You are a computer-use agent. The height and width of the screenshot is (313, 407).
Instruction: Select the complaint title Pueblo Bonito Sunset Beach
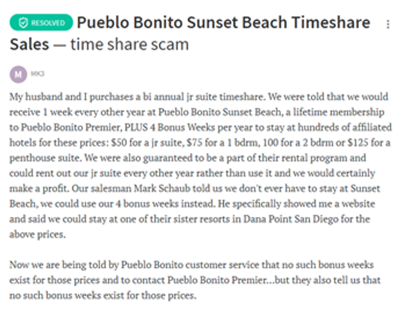pos(224,22)
